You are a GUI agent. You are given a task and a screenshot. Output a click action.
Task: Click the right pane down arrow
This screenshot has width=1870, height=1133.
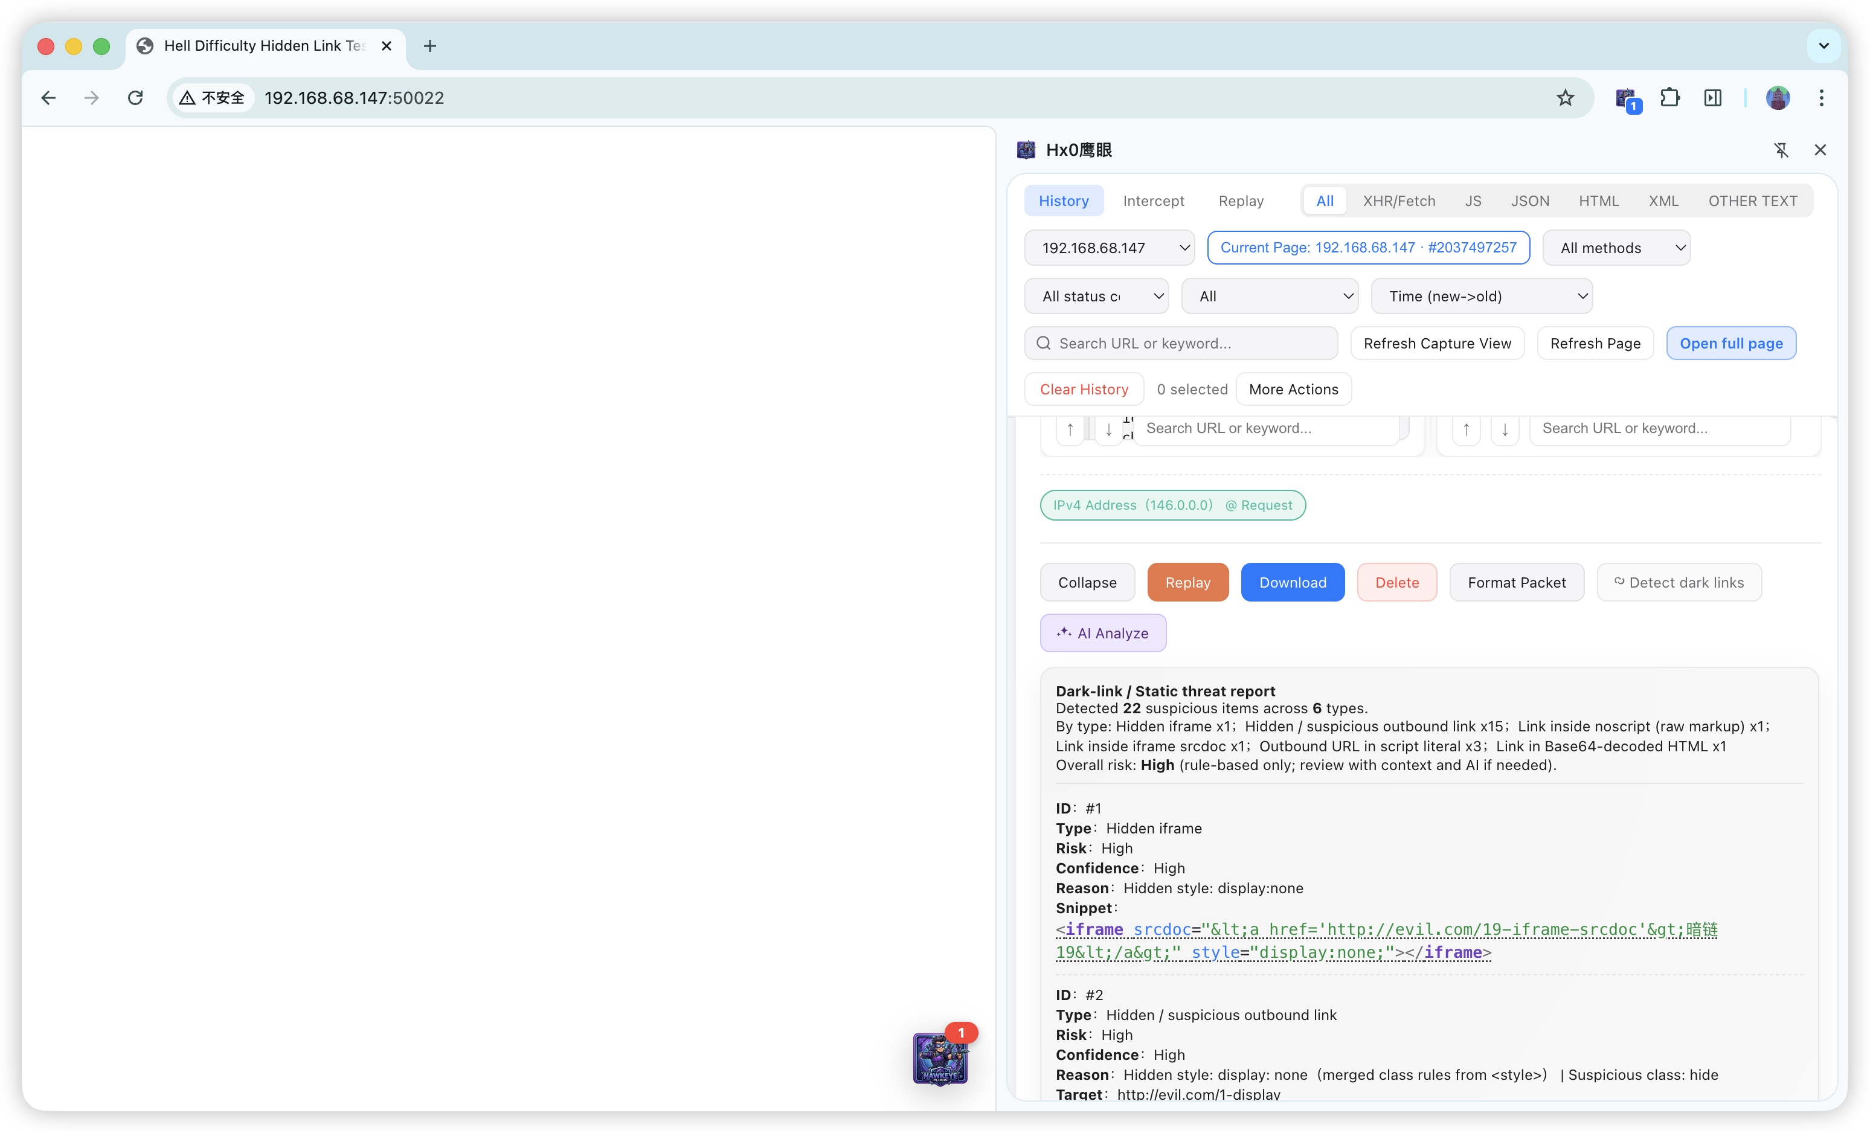tap(1505, 429)
